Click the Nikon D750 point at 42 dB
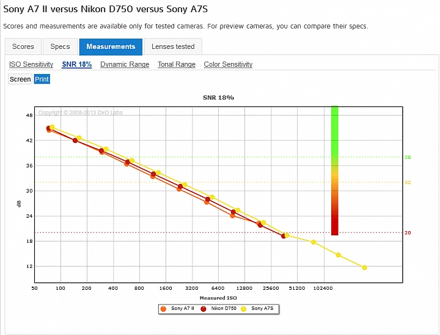Screen dimensions: 440x335 [75, 141]
